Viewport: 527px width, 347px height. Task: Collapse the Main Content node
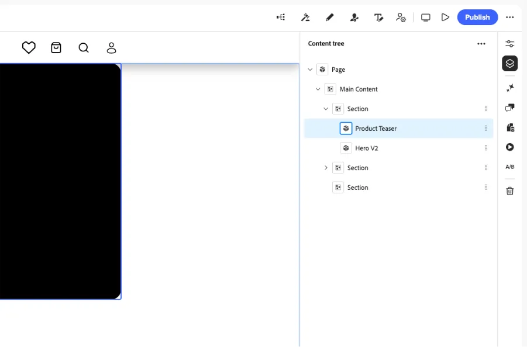click(x=318, y=89)
